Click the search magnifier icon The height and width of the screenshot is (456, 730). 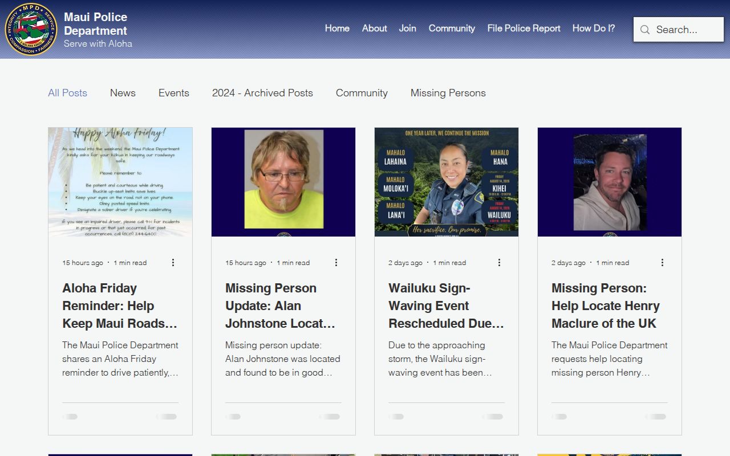coord(645,30)
